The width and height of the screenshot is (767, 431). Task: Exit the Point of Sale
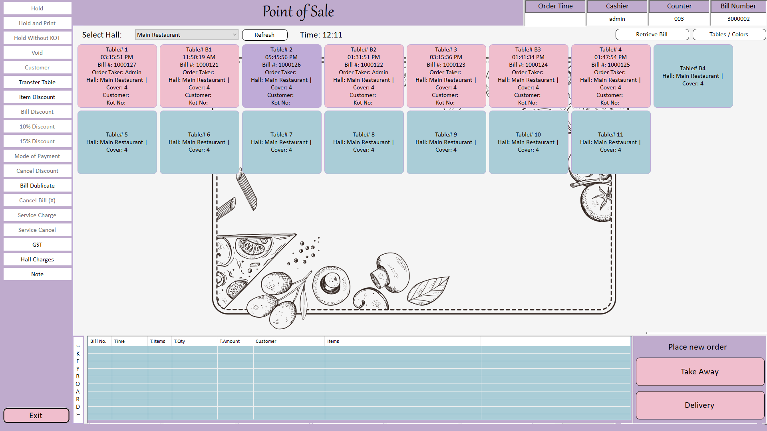(36, 415)
